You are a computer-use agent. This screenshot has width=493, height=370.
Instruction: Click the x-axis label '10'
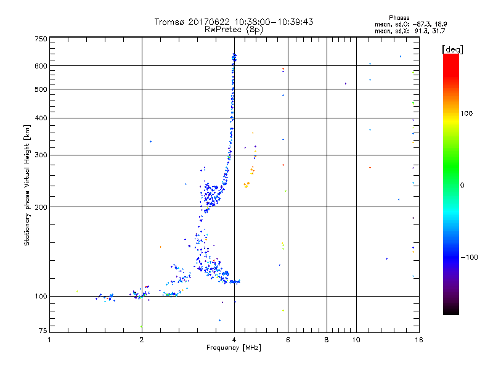pos(356,340)
